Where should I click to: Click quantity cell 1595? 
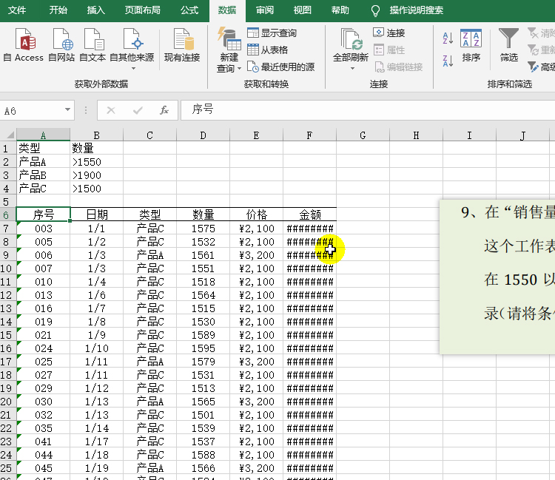coord(203,348)
